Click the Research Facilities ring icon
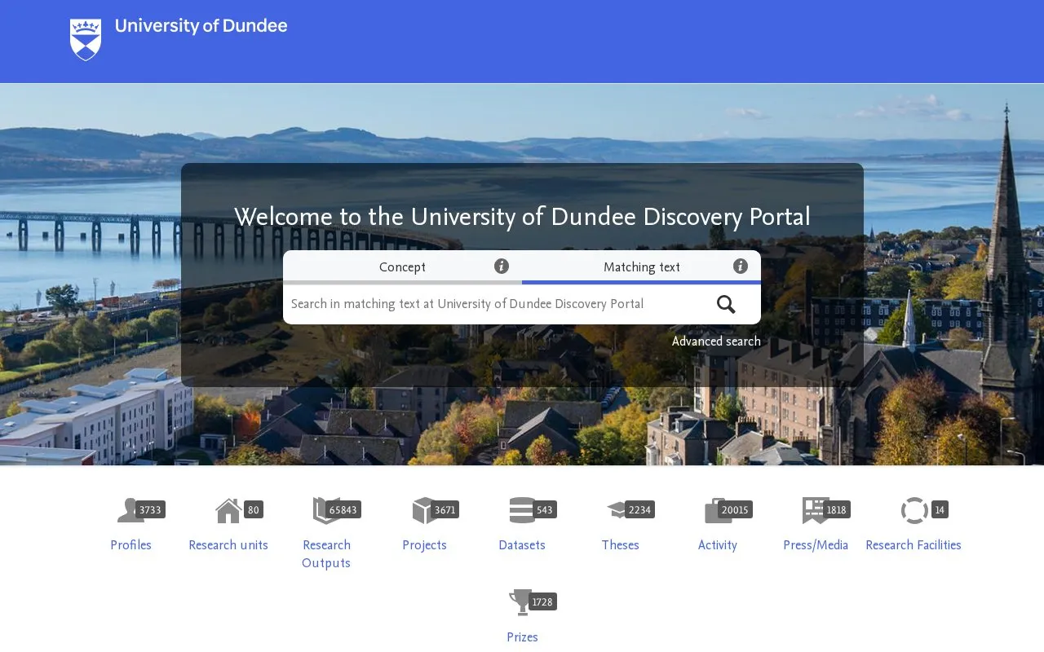 click(914, 510)
